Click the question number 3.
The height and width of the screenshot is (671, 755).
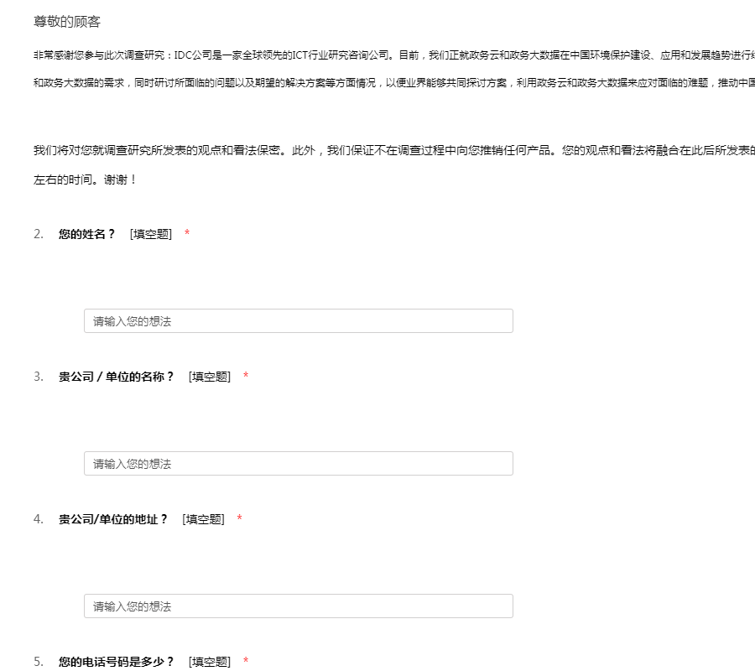point(39,377)
